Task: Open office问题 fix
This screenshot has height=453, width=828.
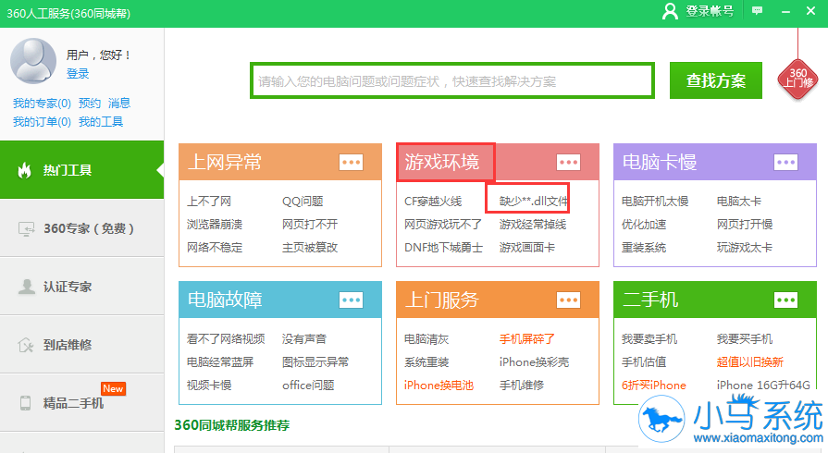Action: [x=308, y=386]
